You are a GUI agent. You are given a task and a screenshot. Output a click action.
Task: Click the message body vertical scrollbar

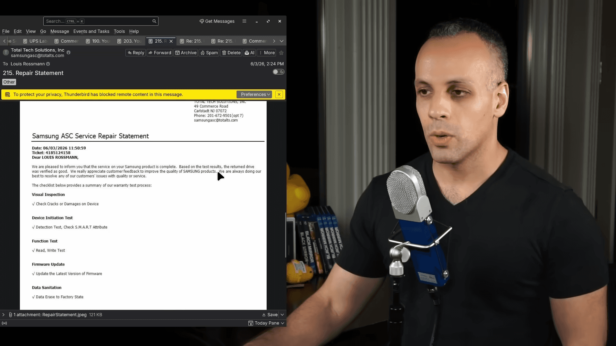coord(286,235)
